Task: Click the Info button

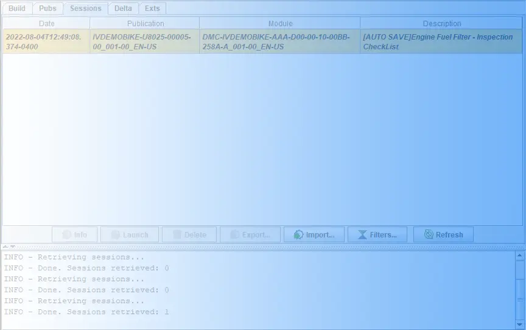Action: click(x=74, y=234)
